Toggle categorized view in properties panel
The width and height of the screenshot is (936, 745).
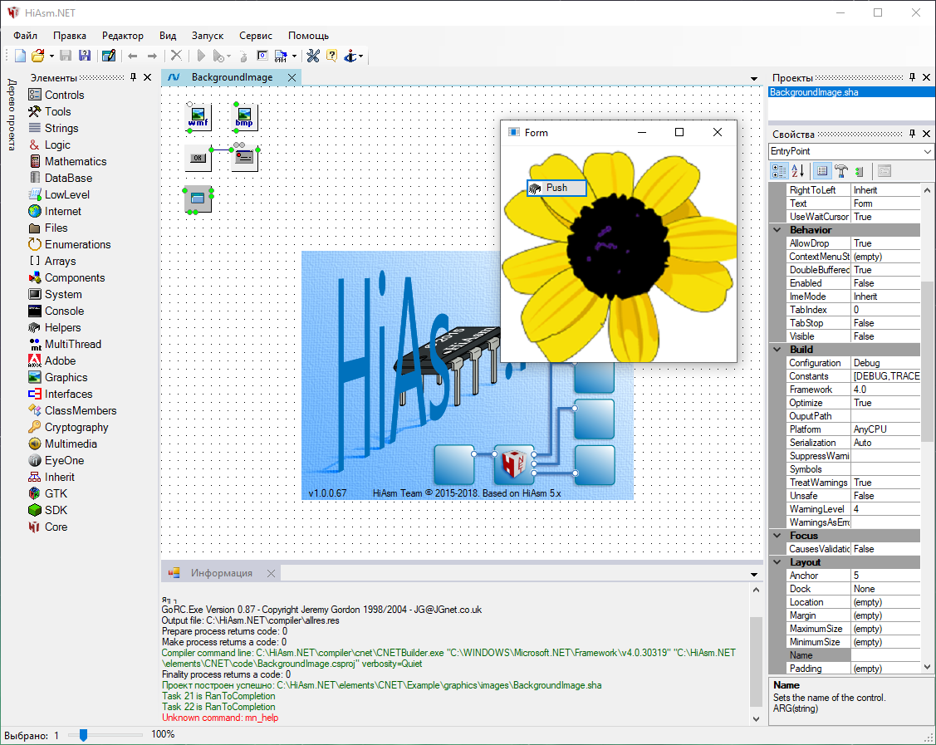[779, 171]
